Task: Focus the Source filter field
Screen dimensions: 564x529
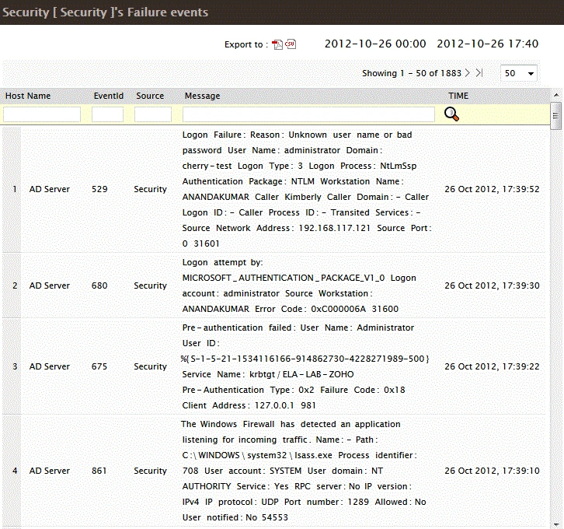Action: point(153,114)
